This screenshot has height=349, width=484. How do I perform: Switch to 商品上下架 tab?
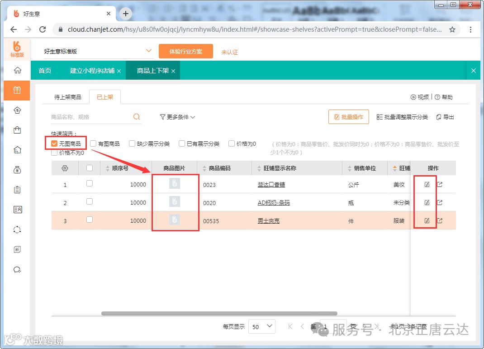[153, 71]
